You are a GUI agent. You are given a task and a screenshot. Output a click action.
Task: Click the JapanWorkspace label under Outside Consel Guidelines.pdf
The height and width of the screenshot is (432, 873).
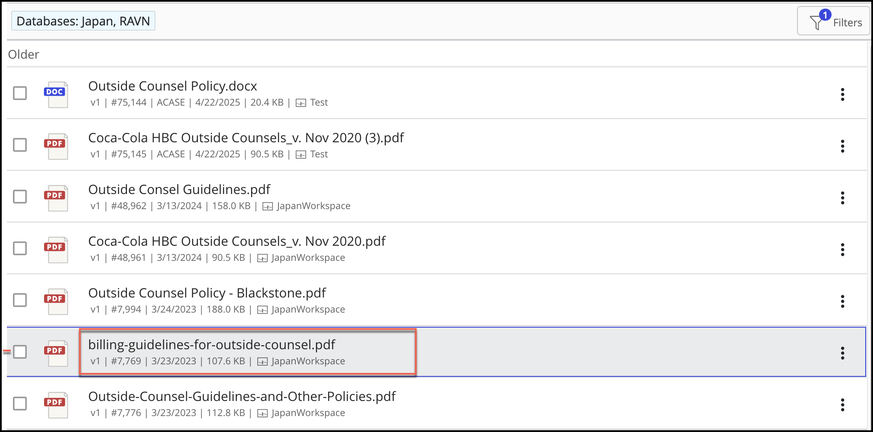point(313,206)
